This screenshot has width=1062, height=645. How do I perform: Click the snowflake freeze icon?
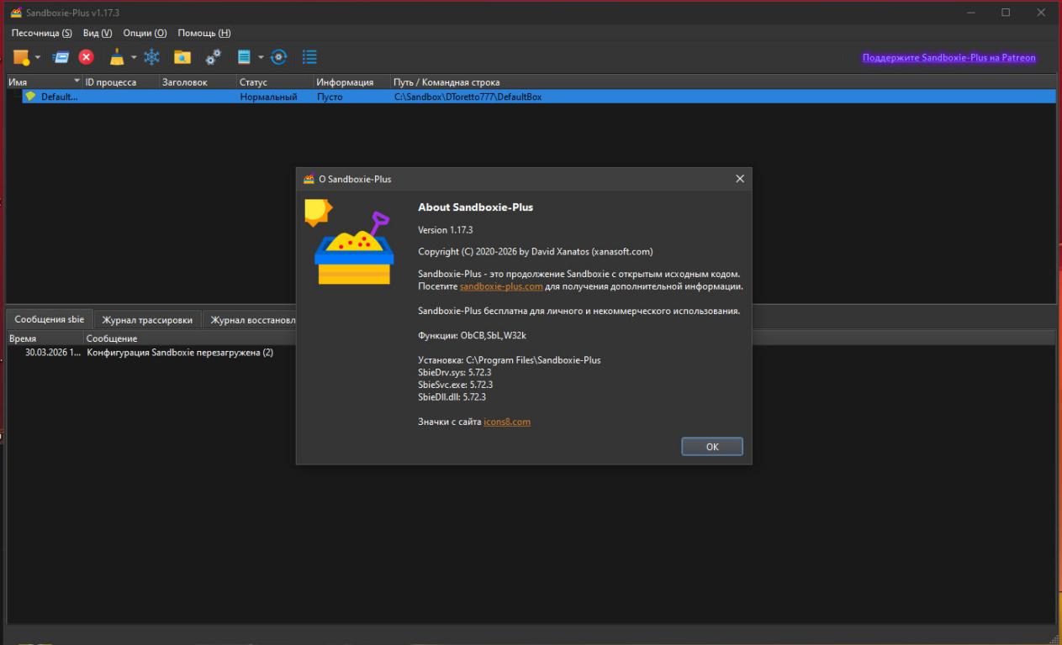(151, 57)
